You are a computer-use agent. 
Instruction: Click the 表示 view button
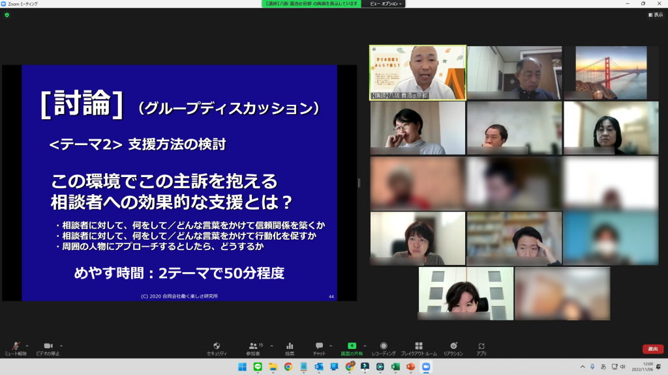coord(654,14)
